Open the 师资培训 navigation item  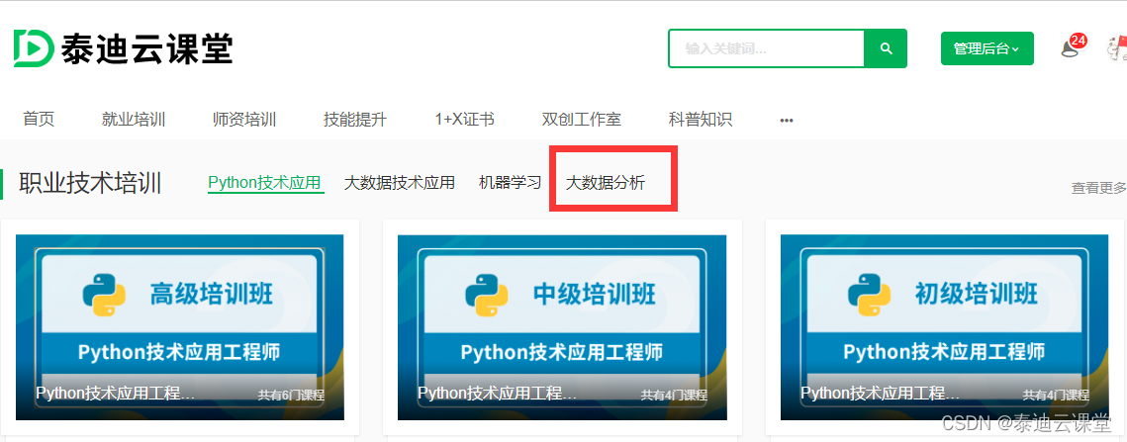pyautogui.click(x=244, y=120)
